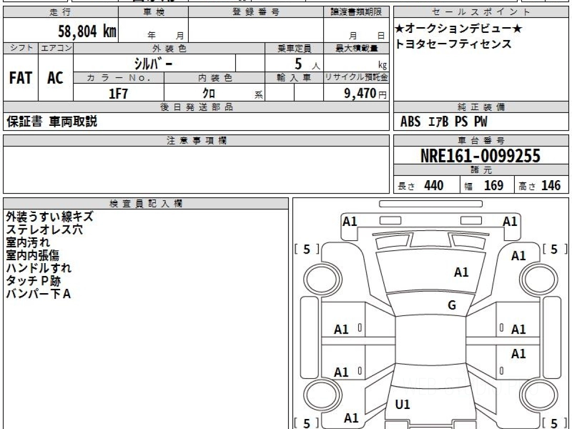
Task: Select the セールスポイント header
Action: [481, 12]
